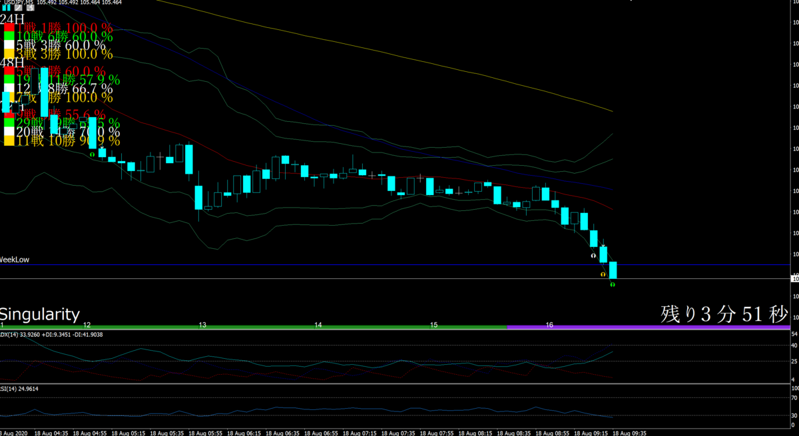799x436 pixels.
Task: Click the '24H' stats heading
Action: click(x=13, y=19)
